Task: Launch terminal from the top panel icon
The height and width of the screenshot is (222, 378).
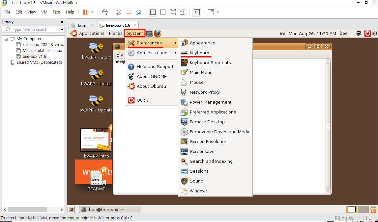Action: 150,34
